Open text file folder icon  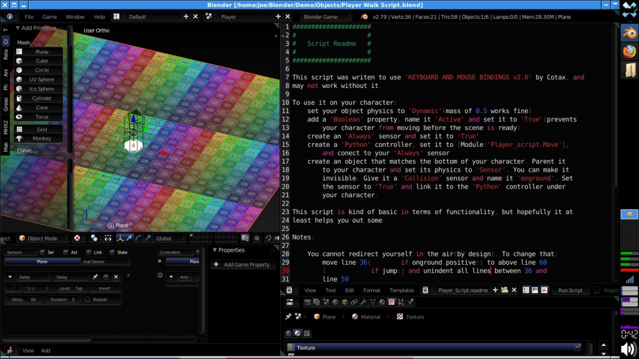coord(504,290)
